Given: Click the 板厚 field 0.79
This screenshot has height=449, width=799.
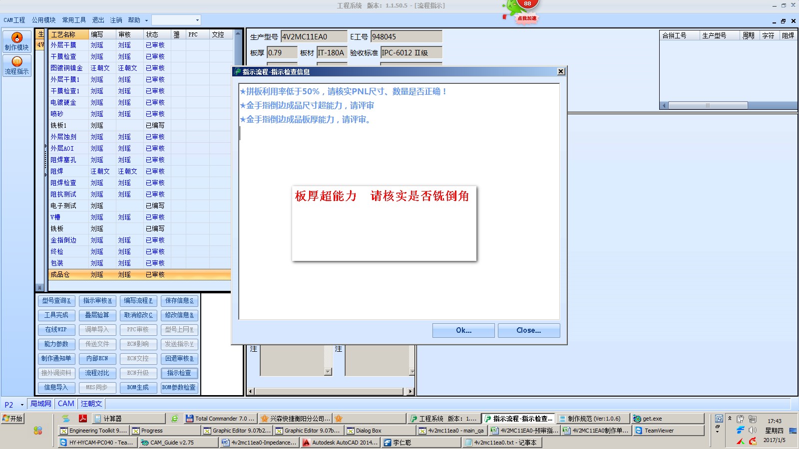Looking at the screenshot, I should click(x=282, y=52).
